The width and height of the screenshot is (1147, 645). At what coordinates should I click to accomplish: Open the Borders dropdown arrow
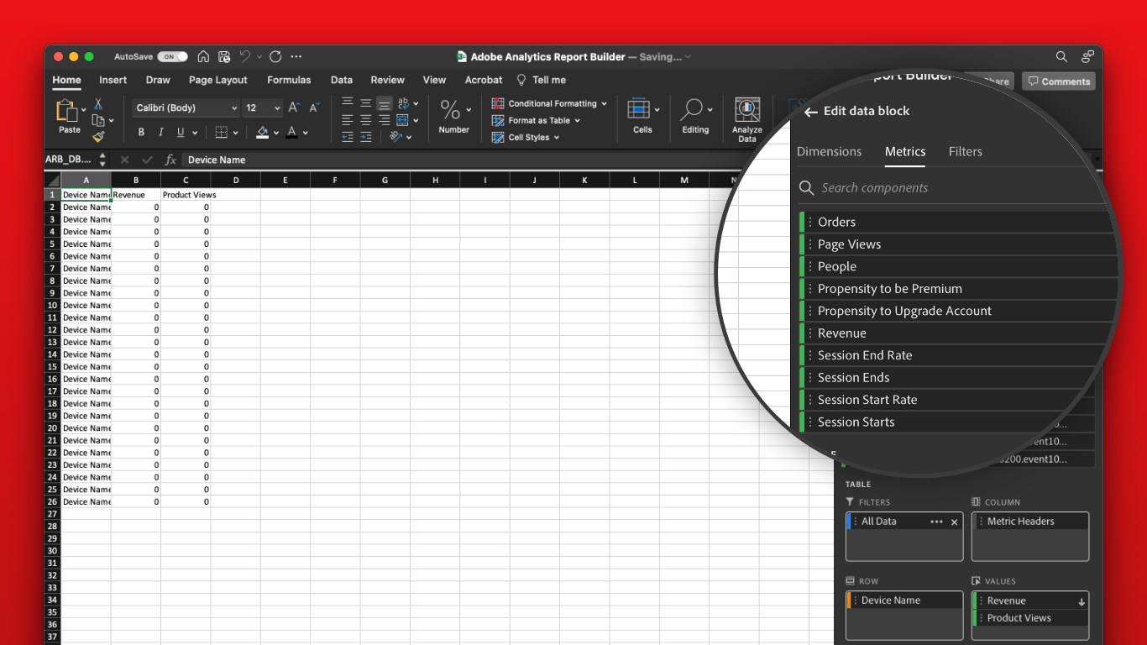[233, 133]
